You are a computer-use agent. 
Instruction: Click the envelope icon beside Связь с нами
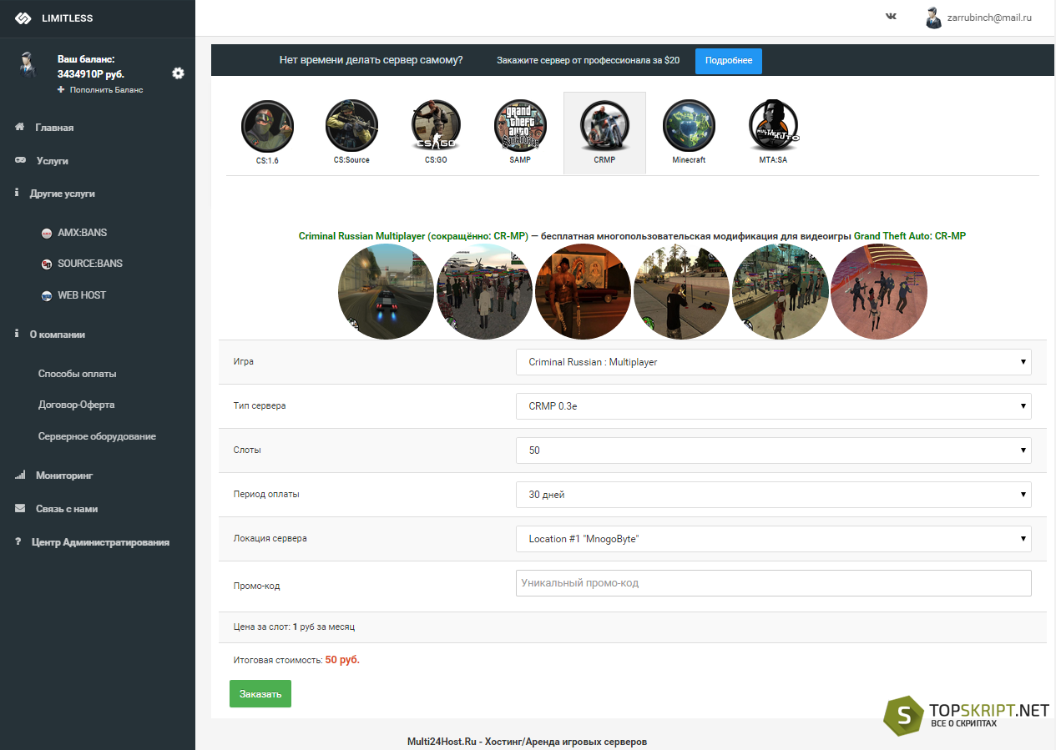click(x=20, y=508)
